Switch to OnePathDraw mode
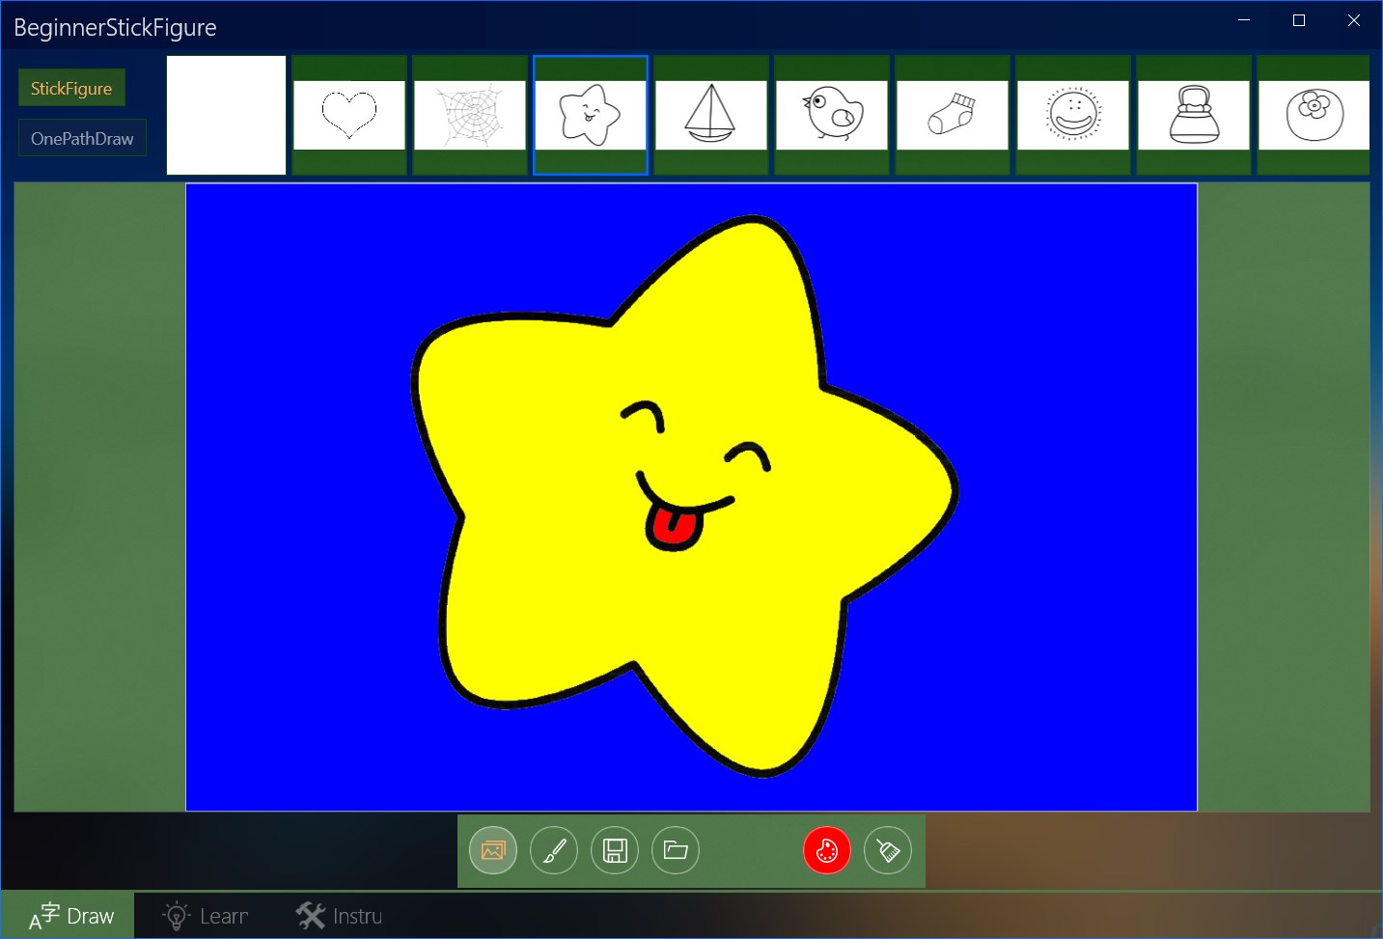Screen dimensions: 1383x939 [x=82, y=138]
